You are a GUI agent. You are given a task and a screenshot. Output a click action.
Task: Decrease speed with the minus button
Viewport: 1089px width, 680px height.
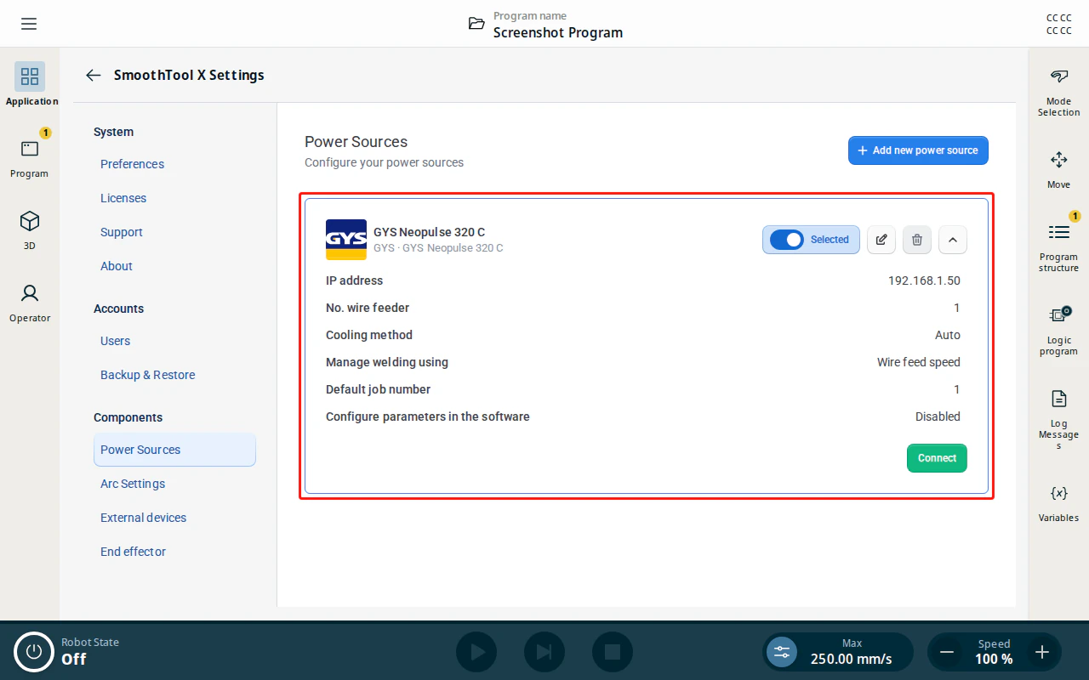[946, 652]
